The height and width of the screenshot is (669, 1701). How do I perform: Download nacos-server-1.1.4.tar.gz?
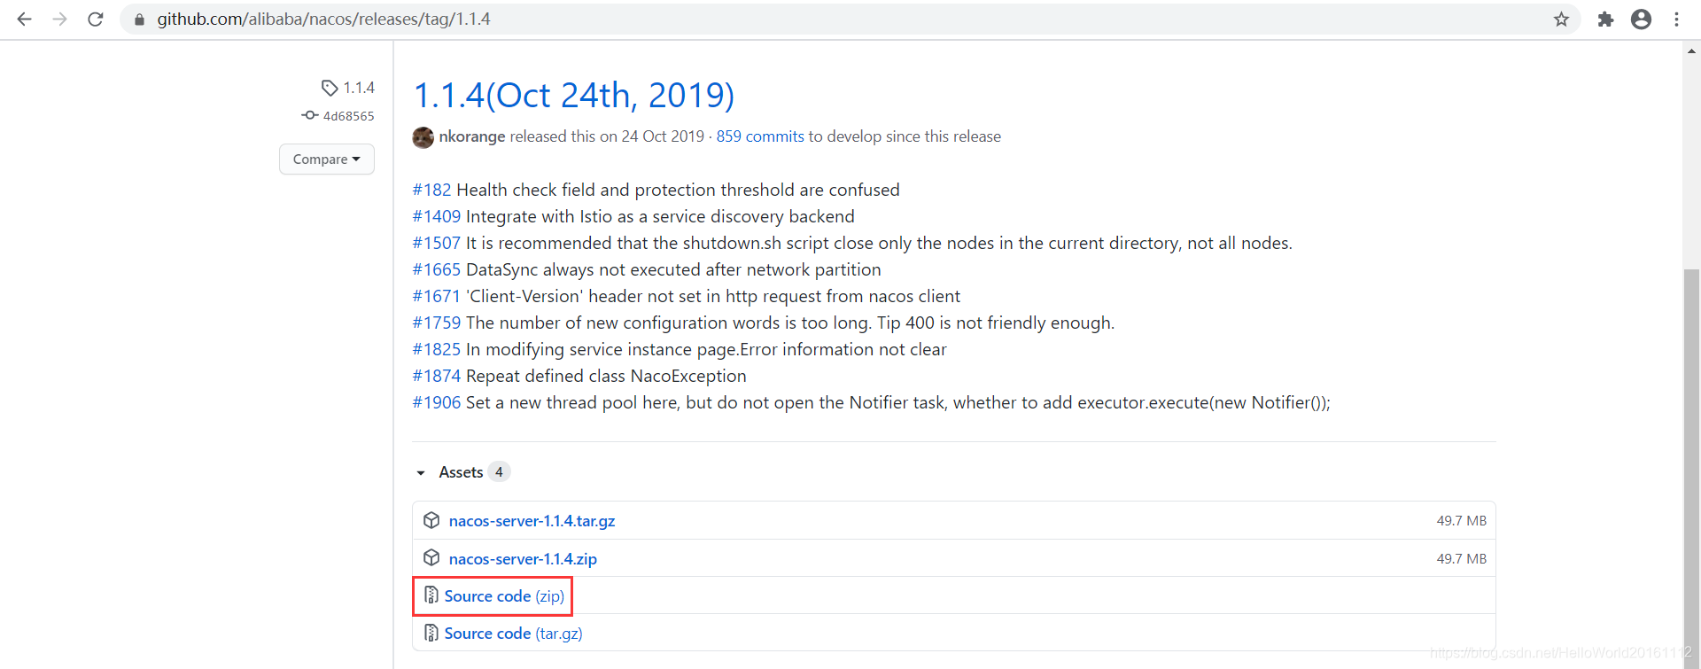(x=532, y=521)
